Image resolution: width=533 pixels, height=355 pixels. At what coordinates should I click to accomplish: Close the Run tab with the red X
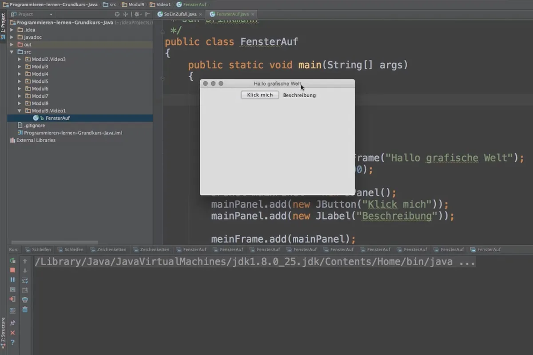[12, 333]
